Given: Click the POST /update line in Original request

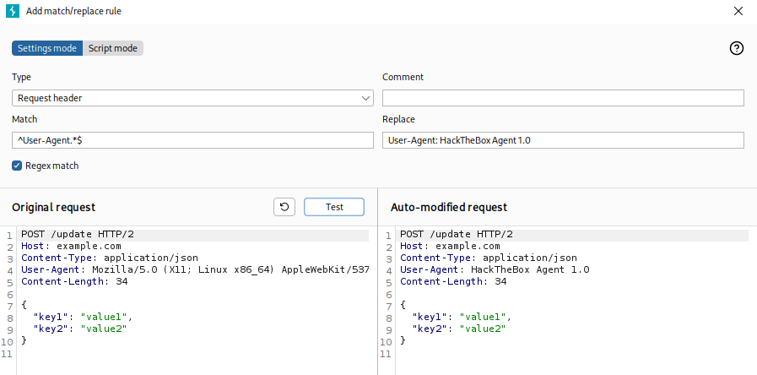Looking at the screenshot, I should (78, 234).
